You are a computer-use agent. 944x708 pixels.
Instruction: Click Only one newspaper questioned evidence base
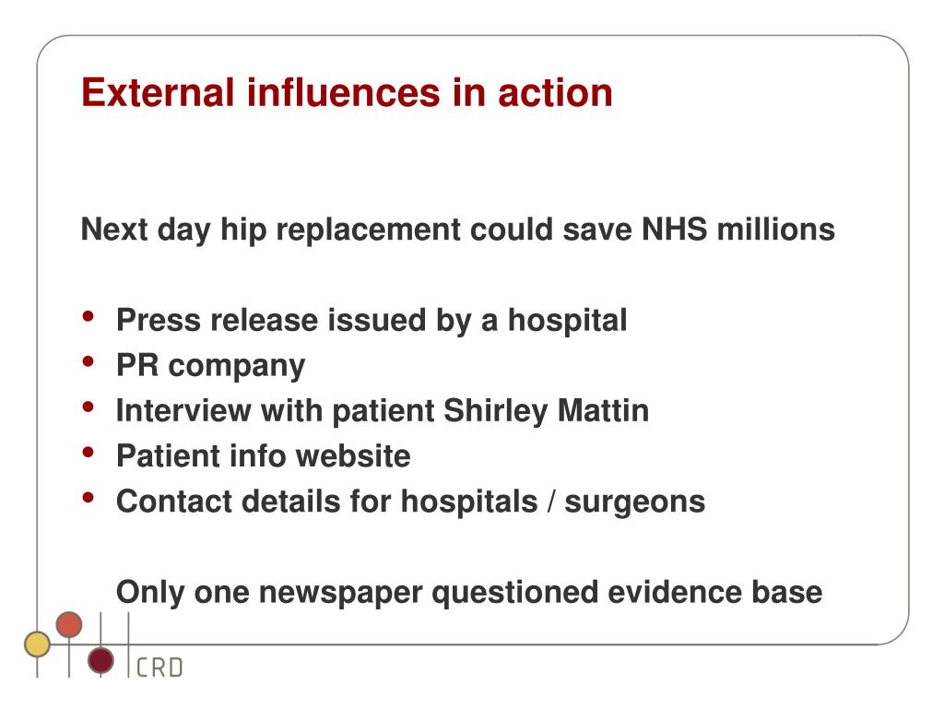469,593
